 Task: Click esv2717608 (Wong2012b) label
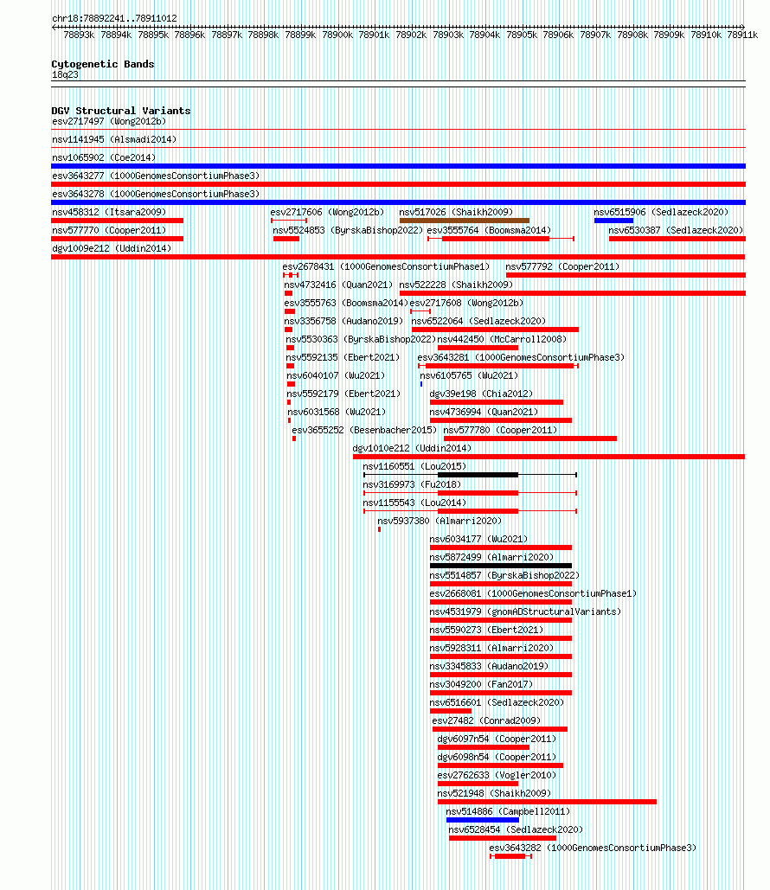click(x=467, y=303)
